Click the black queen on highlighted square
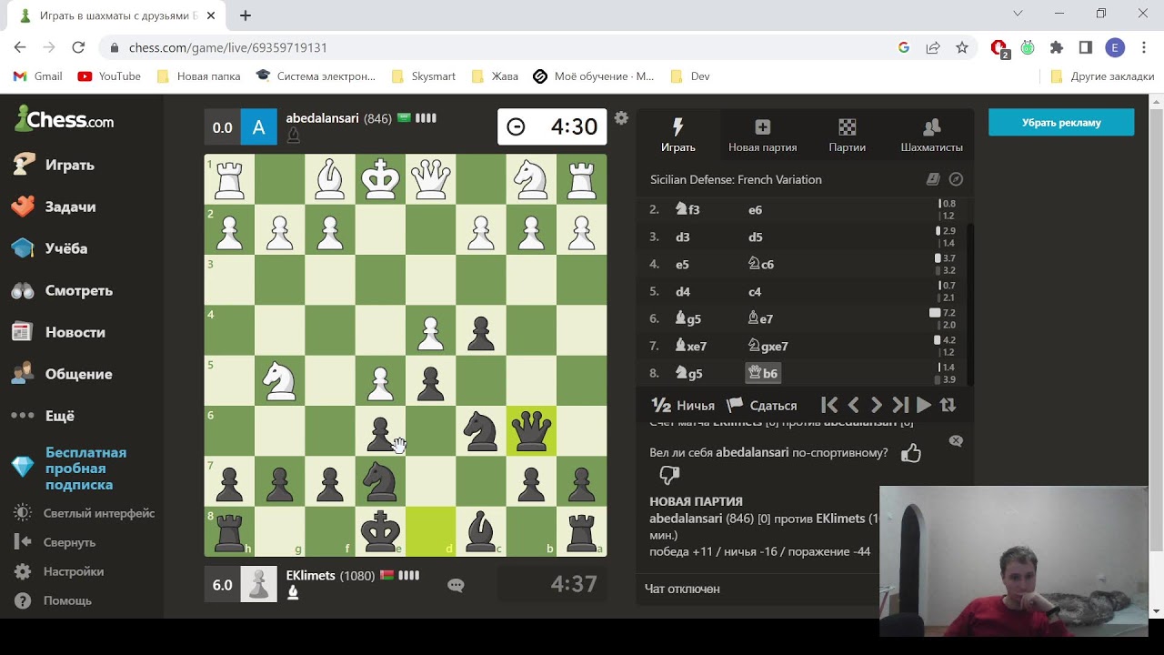1164x655 pixels. pyautogui.click(x=531, y=431)
